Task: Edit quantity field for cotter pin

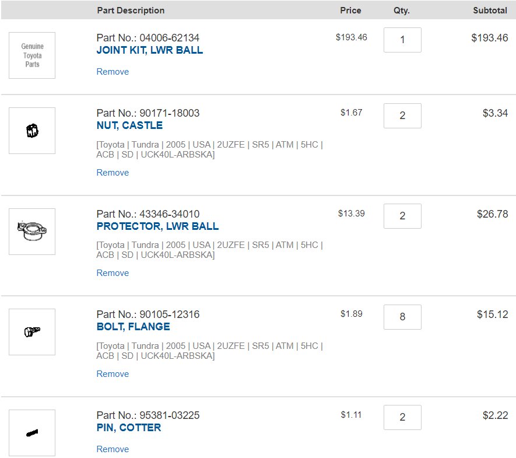Action: pyautogui.click(x=402, y=417)
